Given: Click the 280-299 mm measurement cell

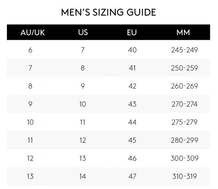Looking at the screenshot, I should pyautogui.click(x=185, y=140).
